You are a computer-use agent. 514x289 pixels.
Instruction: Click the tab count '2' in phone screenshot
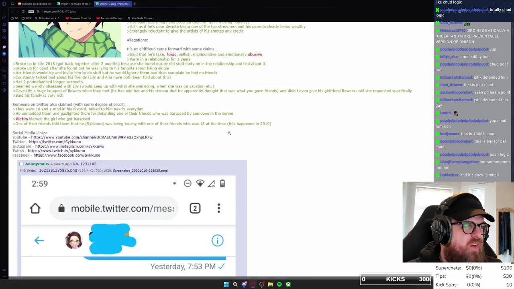[195, 208]
